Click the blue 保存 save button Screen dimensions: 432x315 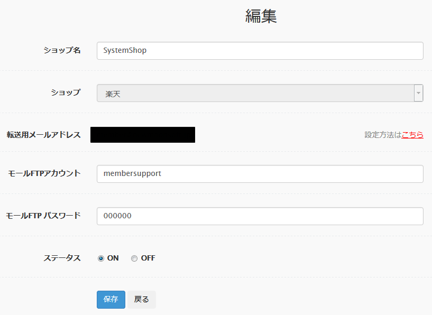click(x=111, y=299)
